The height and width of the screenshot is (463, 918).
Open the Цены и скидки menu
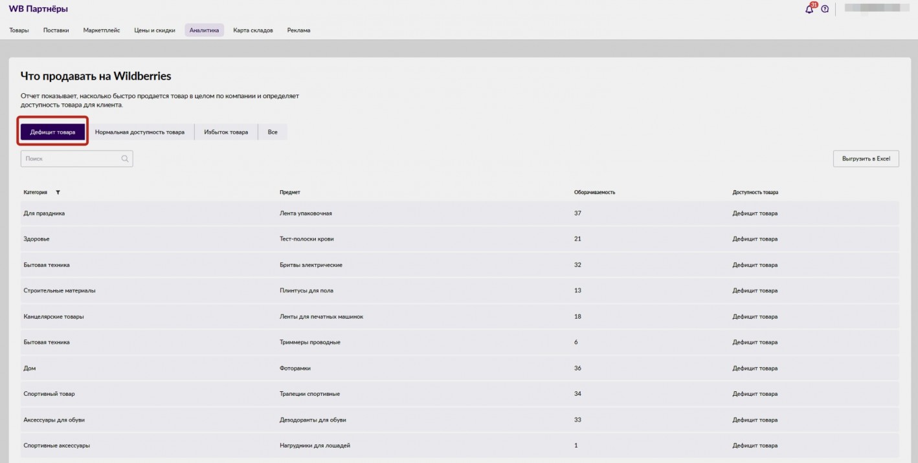coord(155,30)
